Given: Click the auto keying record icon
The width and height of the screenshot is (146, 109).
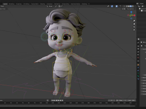Looking at the screenshot, I should pyautogui.click(x=47, y=101).
